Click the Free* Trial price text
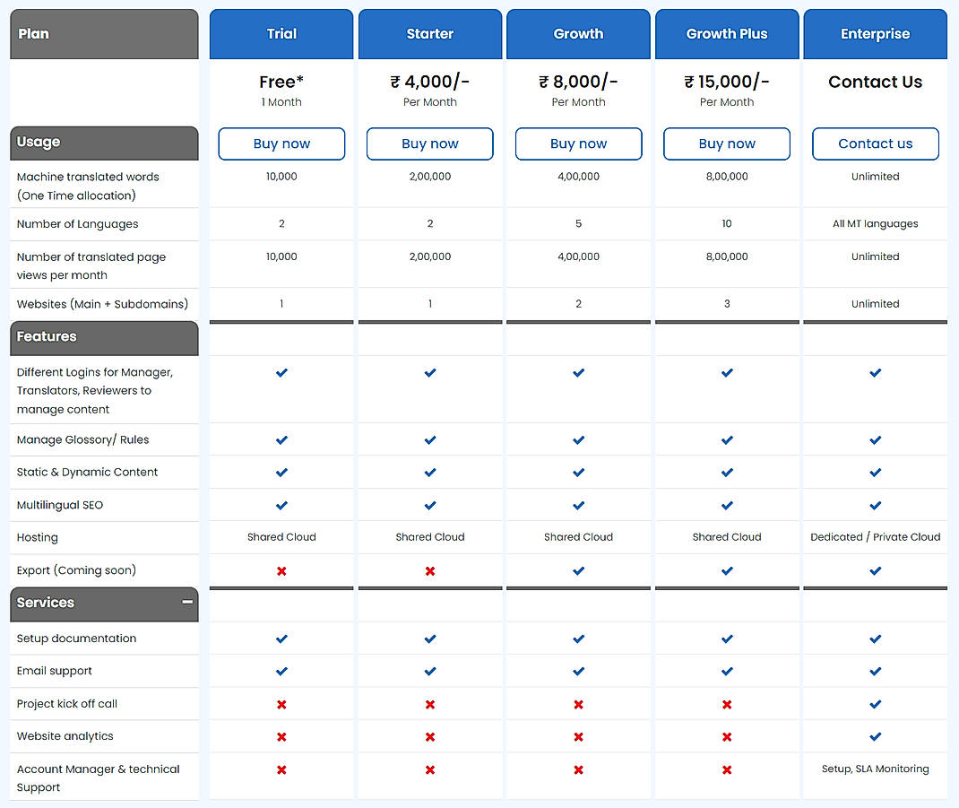 tap(281, 82)
